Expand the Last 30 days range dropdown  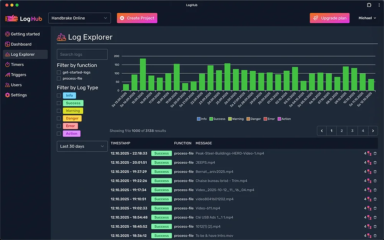[x=82, y=146]
